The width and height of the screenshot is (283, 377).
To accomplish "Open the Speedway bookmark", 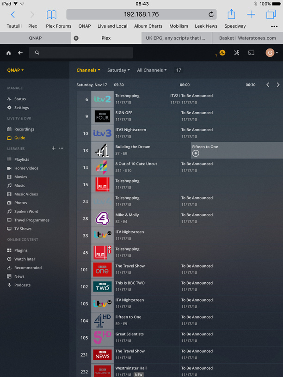I will coord(235,26).
